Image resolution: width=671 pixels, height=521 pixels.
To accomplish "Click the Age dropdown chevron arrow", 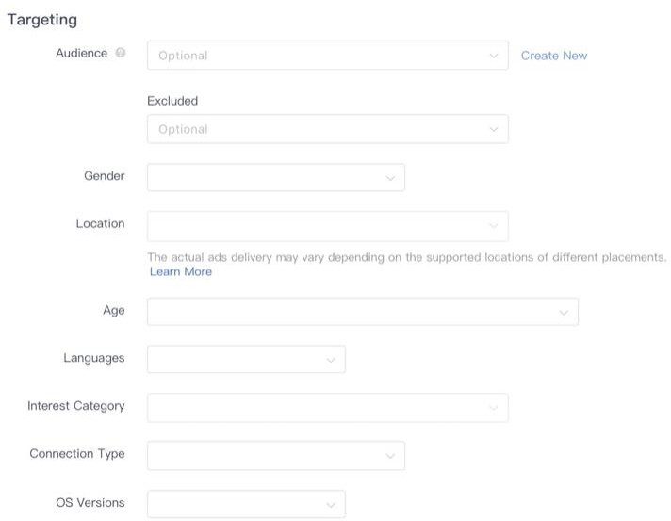I will tap(564, 313).
